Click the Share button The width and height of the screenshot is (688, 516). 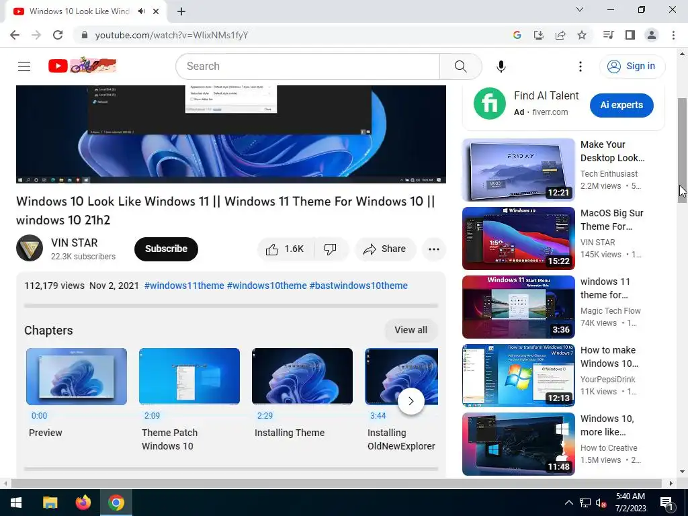pyautogui.click(x=385, y=249)
